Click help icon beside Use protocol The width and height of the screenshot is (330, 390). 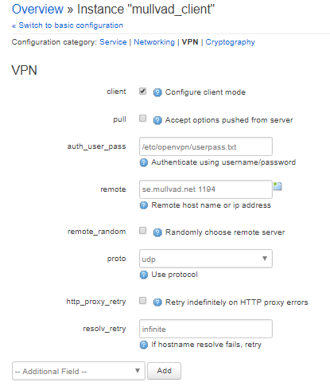point(143,275)
